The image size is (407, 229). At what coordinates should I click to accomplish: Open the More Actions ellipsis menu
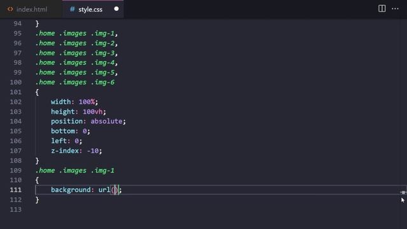pyautogui.click(x=395, y=8)
